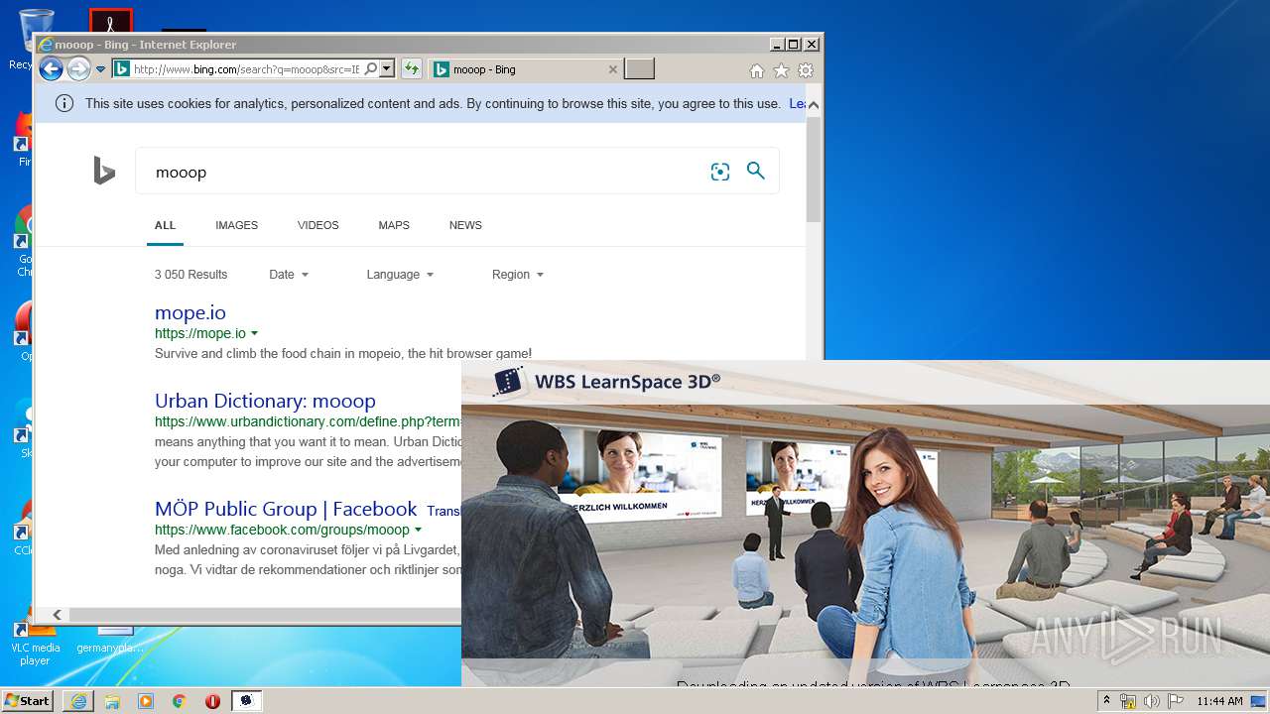
Task: Open Opera from the taskbar
Action: [x=212, y=701]
